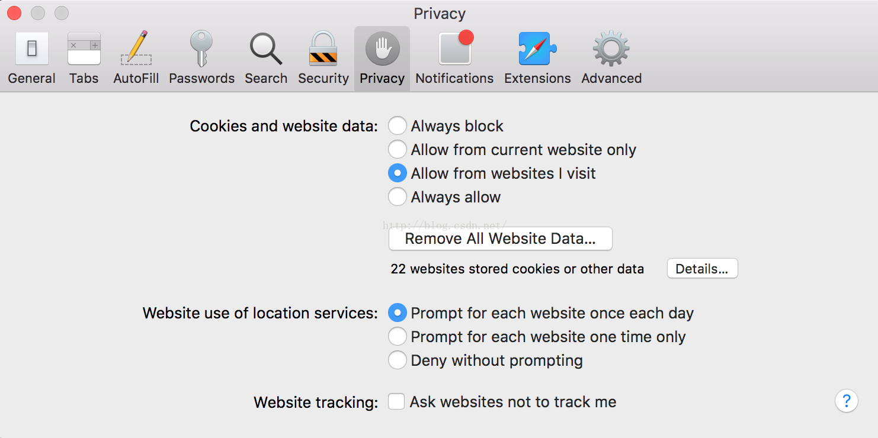Screen dimensions: 878x438
Task: Go to Security padlock settings
Action: pyautogui.click(x=323, y=58)
